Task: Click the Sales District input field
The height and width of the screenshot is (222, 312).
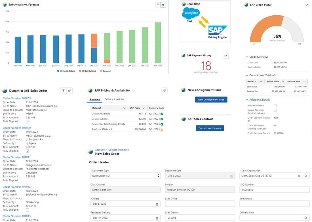Action: click(x=200, y=218)
